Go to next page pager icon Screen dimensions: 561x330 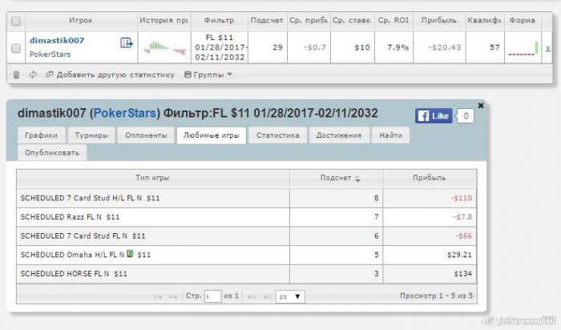[x=252, y=296]
